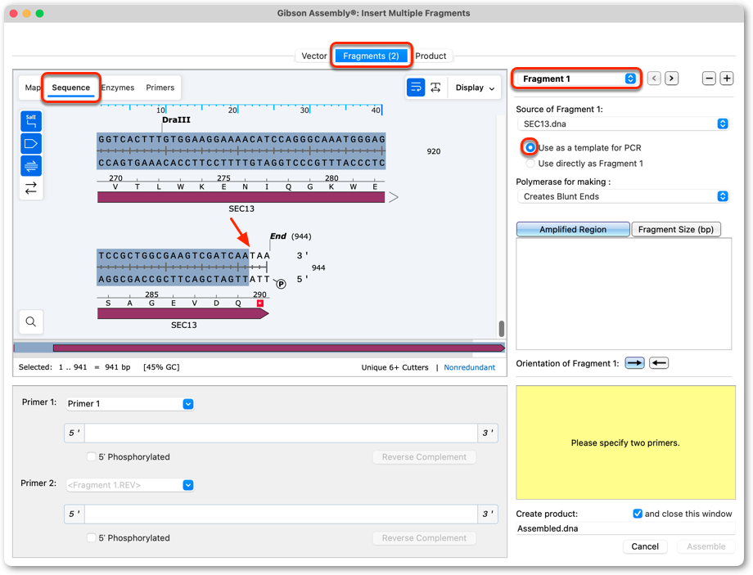Click 'Unique 6+ Cutters' enzyme label
This screenshot has height=575, width=753.
pyautogui.click(x=395, y=367)
